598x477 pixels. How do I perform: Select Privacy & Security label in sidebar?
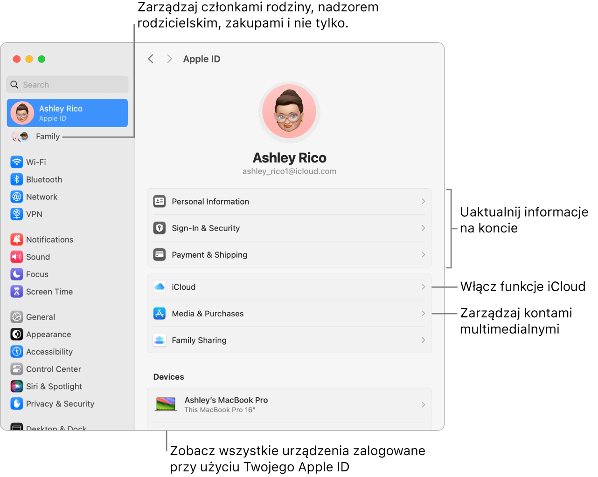coord(60,403)
